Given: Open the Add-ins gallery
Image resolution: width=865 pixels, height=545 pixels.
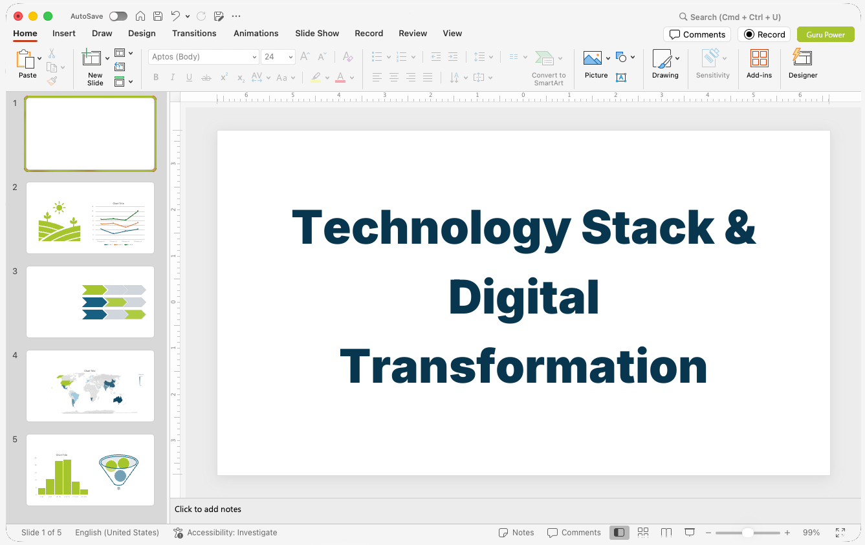Looking at the screenshot, I should (759, 65).
